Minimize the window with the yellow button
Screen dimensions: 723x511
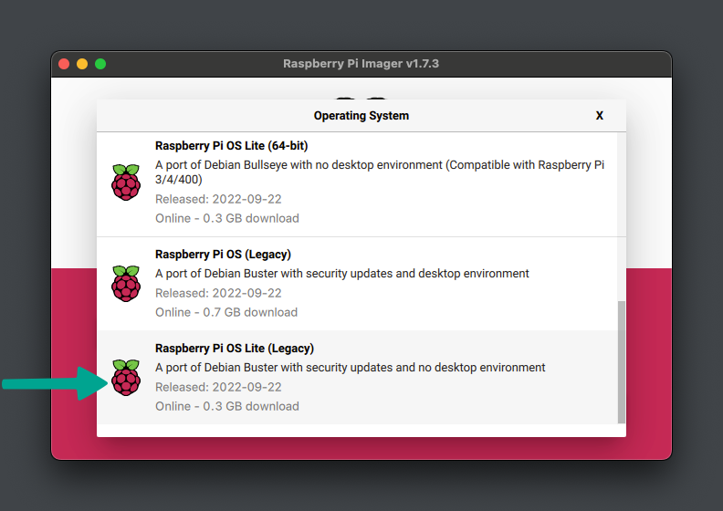coord(82,64)
